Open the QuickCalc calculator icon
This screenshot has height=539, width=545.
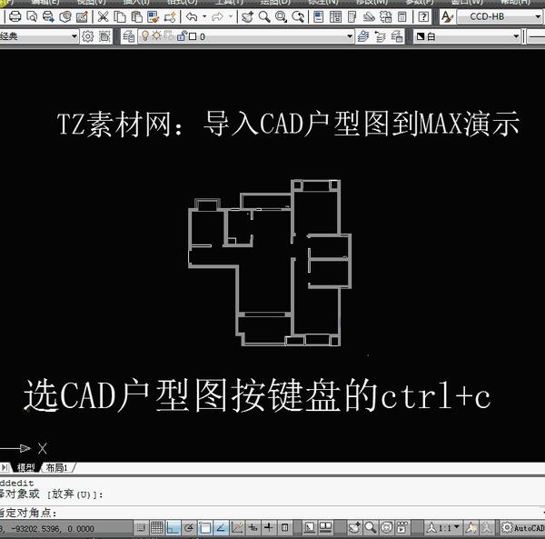pyautogui.click(x=402, y=16)
